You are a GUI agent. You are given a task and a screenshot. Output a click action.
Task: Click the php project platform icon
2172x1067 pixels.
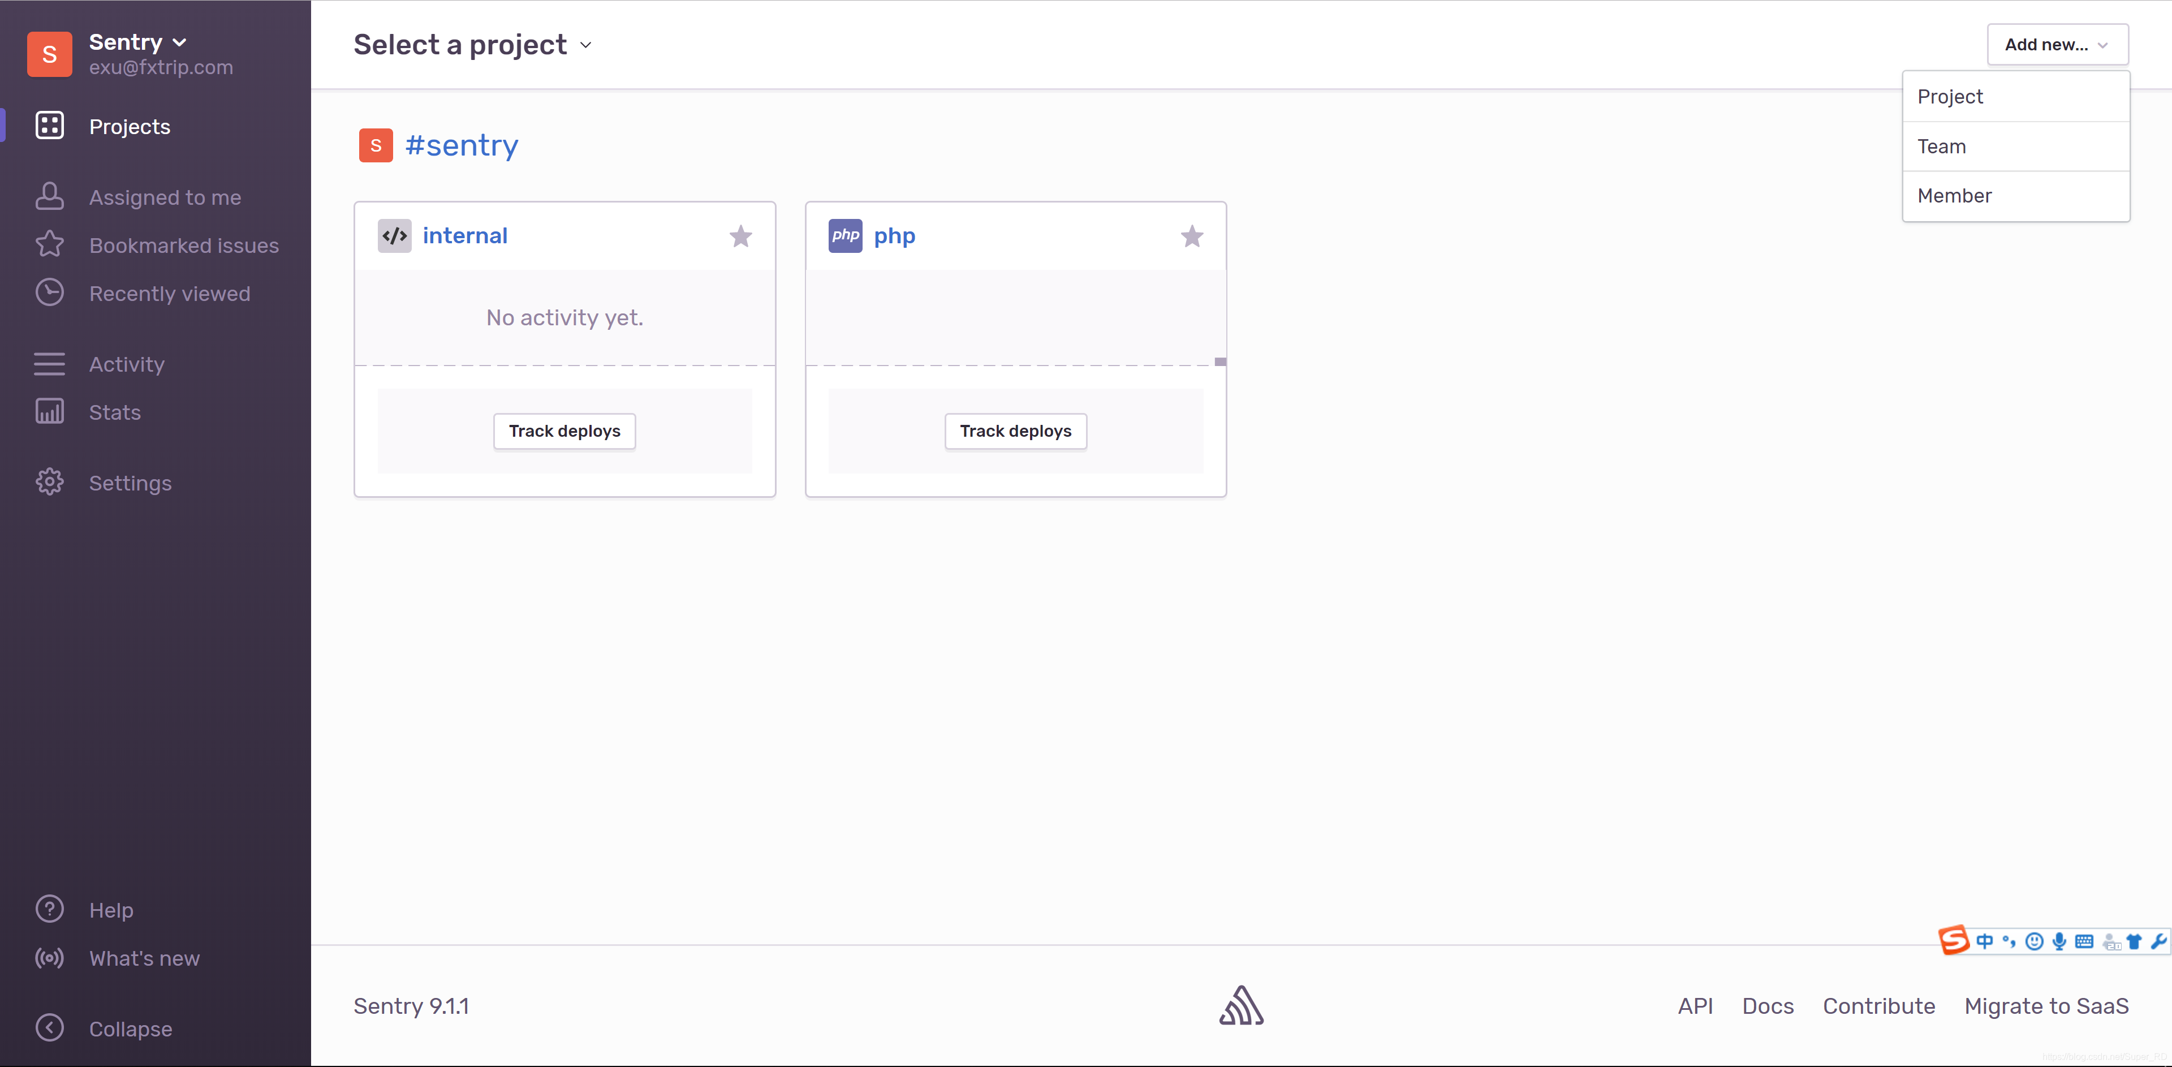pos(845,235)
